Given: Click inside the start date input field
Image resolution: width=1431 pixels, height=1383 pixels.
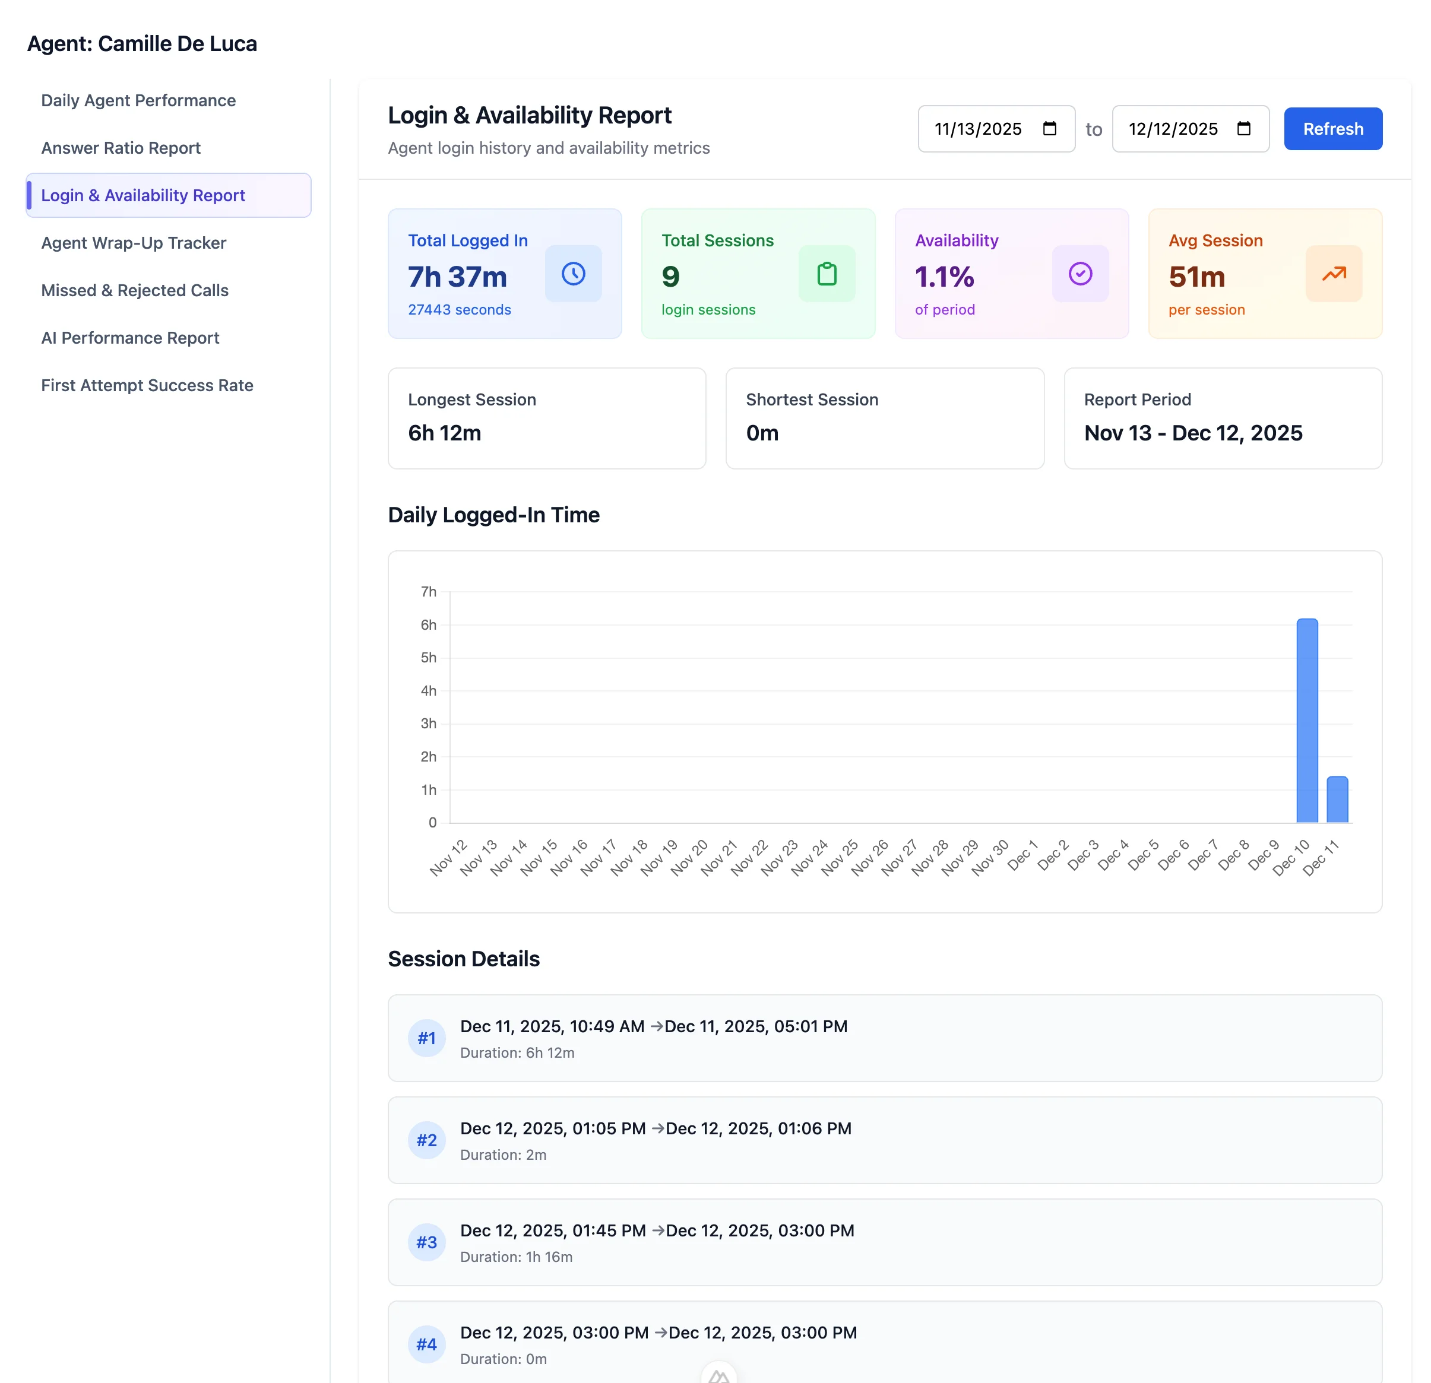Looking at the screenshot, I should click(x=979, y=128).
